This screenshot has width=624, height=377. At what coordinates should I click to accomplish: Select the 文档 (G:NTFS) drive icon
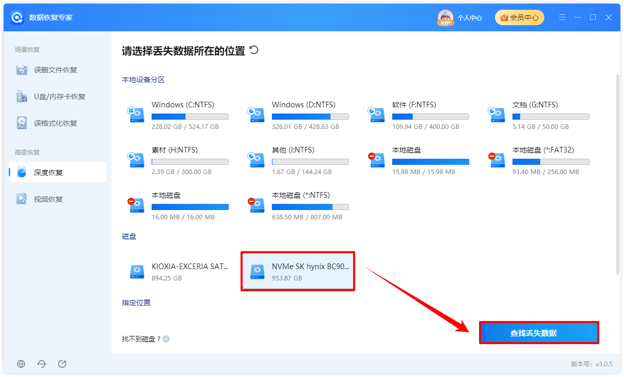click(497, 115)
